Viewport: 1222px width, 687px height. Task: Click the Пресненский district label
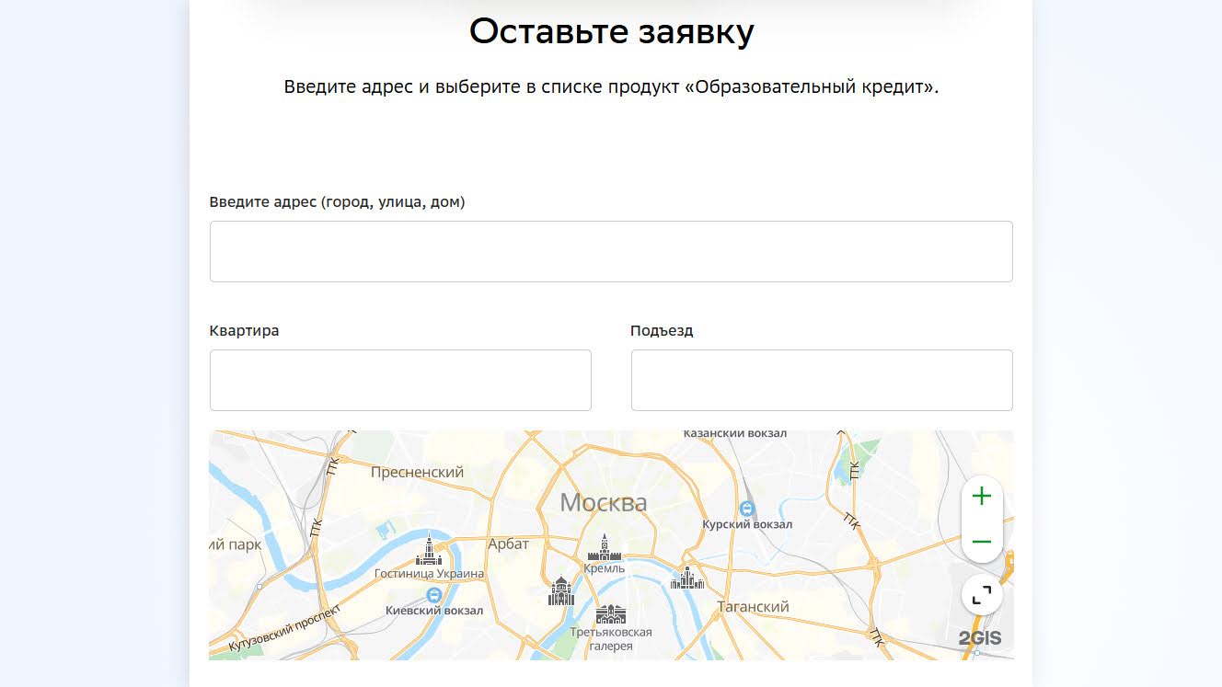(x=417, y=473)
